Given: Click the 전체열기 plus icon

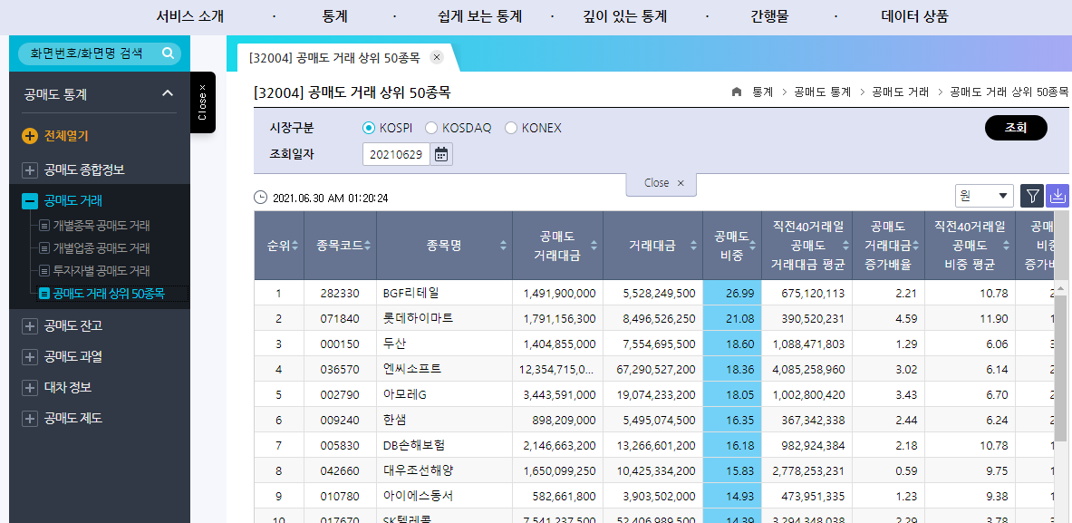Looking at the screenshot, I should 30,136.
